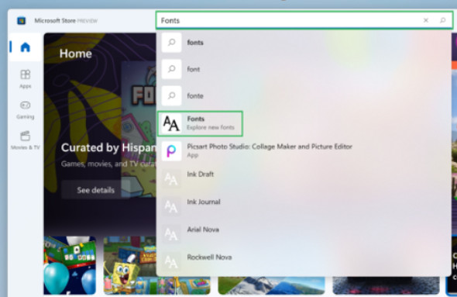Click the AA icon beside Rockwell Nova

tap(171, 261)
